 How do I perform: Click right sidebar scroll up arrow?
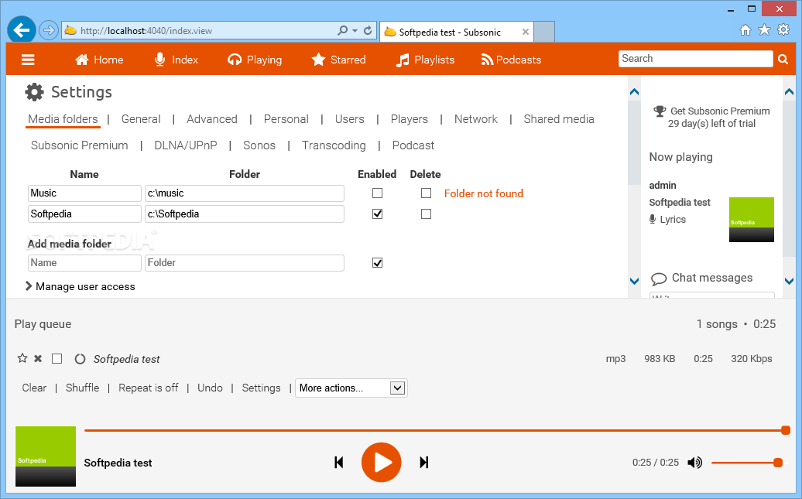click(x=789, y=92)
